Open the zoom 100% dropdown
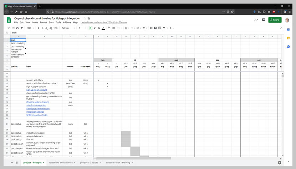 pos(30,28)
